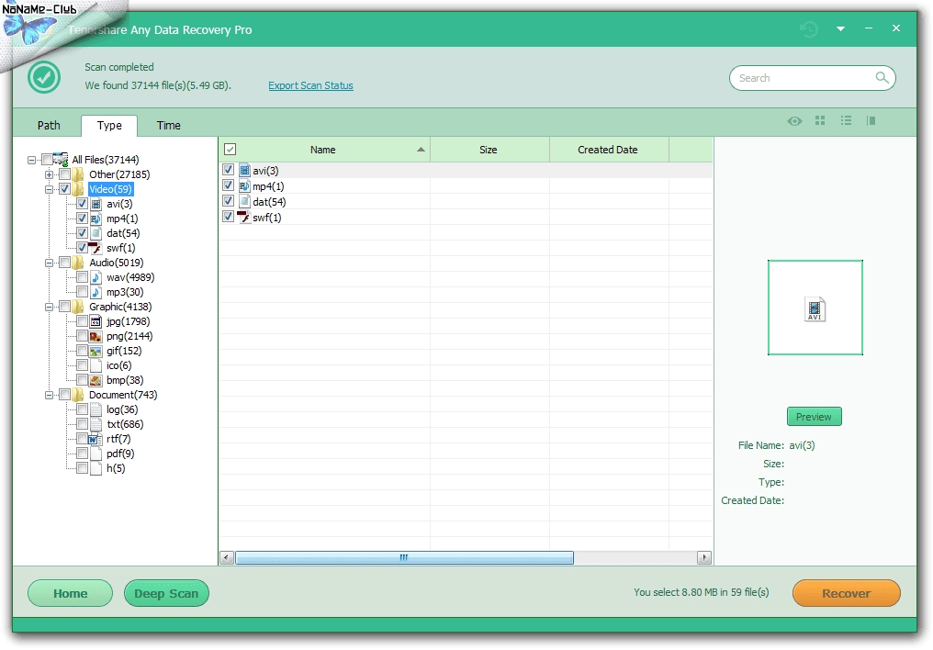Sort by Name column header
Screen dimensions: 933x650
324,150
